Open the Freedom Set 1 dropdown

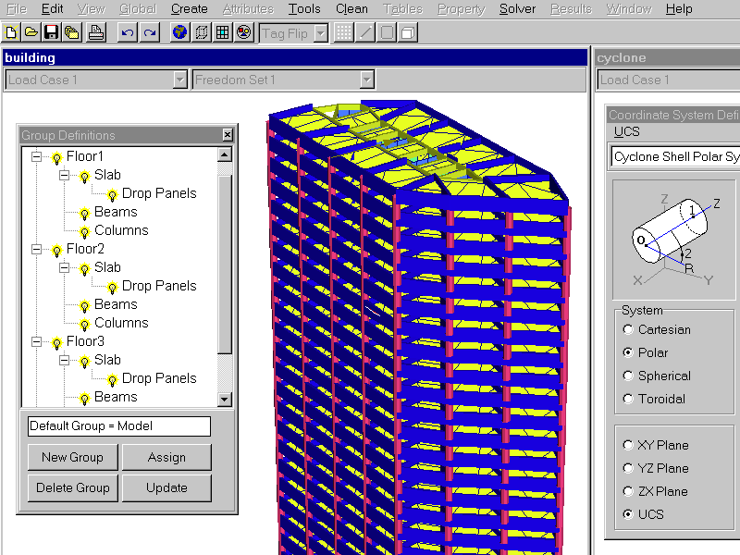(x=366, y=80)
